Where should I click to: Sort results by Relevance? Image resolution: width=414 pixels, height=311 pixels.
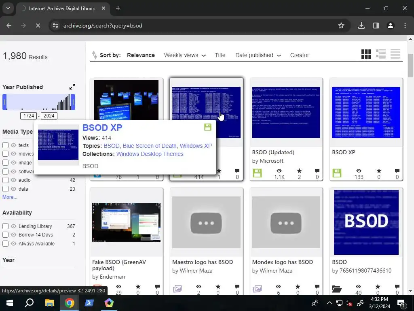coord(141,55)
